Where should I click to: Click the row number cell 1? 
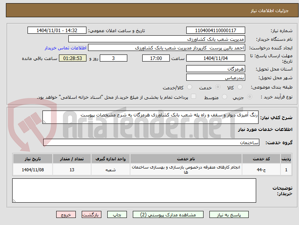tap(286, 169)
